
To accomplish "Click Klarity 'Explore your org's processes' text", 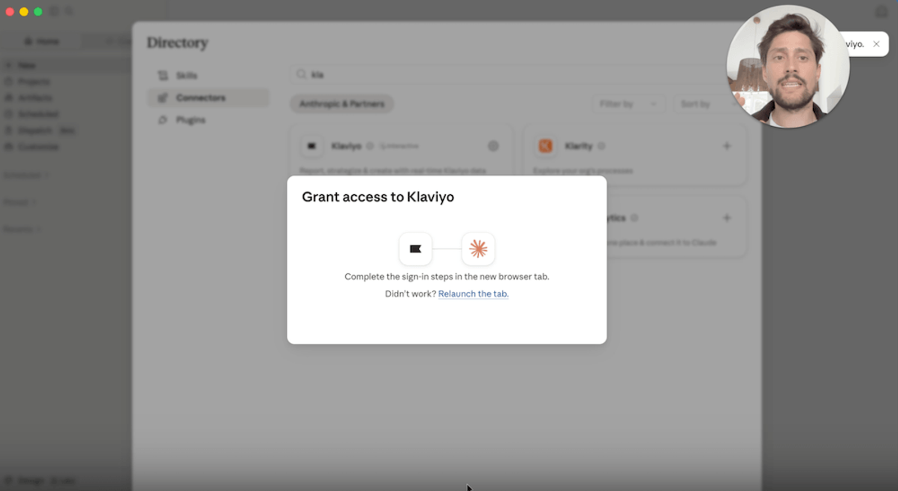I will coord(583,171).
